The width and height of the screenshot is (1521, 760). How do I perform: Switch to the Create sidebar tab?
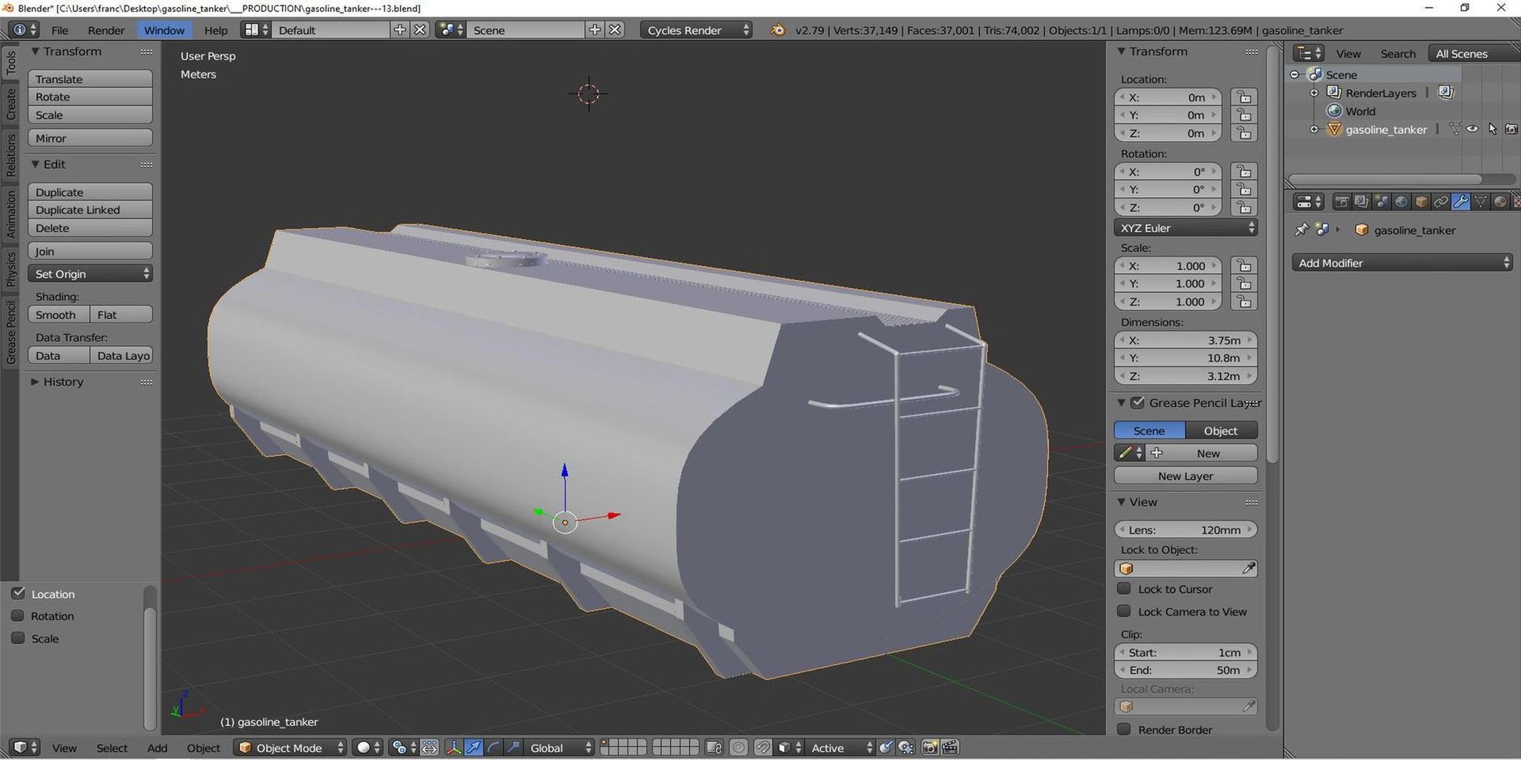click(10, 104)
